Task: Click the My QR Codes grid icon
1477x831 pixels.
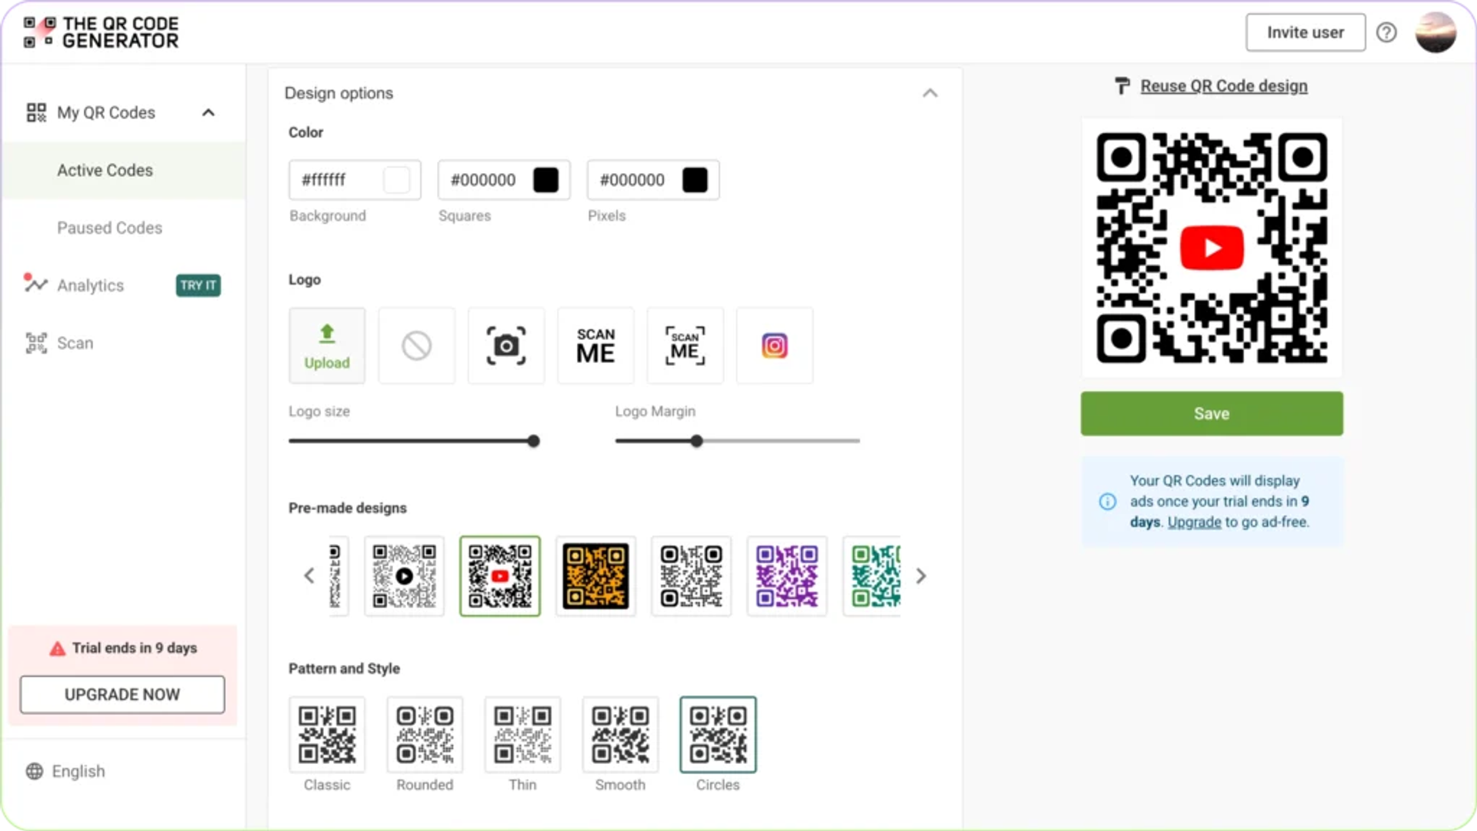Action: click(36, 112)
